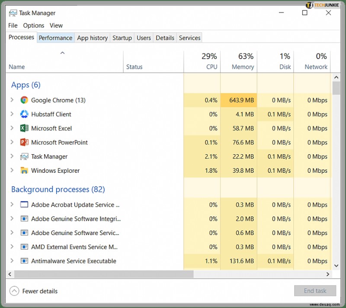Sort by the Status column header
346x308 pixels.
coord(154,62)
